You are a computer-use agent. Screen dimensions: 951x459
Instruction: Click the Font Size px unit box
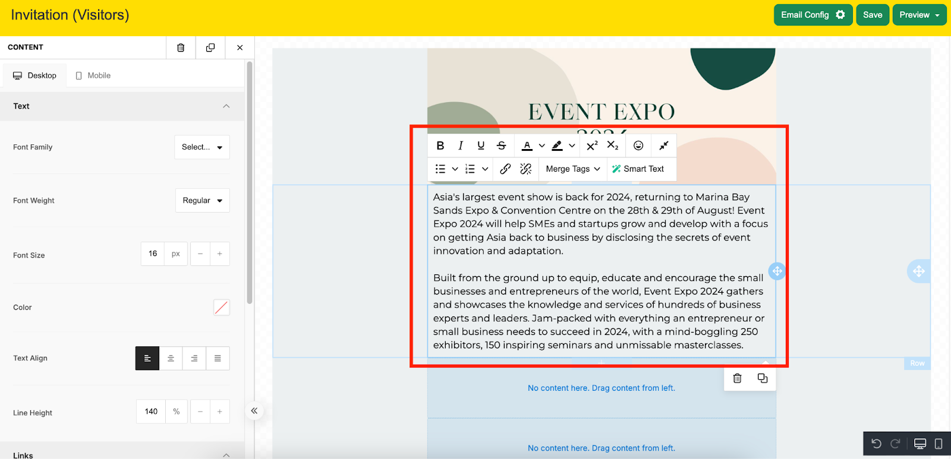coord(176,254)
